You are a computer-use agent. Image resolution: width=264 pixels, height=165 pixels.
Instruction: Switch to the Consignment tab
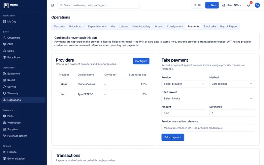175,26
